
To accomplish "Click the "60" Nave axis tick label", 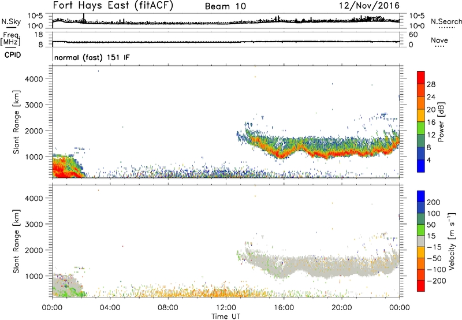I will pos(413,35).
